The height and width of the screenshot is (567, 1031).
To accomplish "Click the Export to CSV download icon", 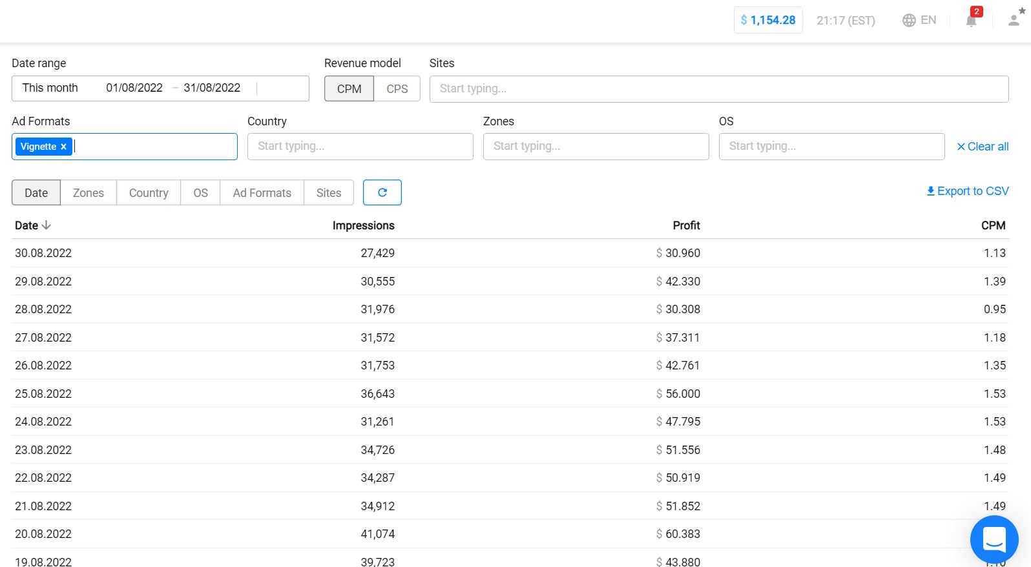I will pyautogui.click(x=930, y=191).
